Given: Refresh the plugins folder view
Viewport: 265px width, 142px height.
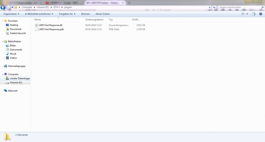Looking at the screenshot, I should coord(214,7).
